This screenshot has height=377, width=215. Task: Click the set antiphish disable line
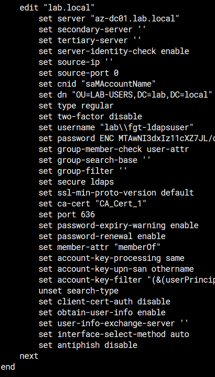tap(88, 345)
